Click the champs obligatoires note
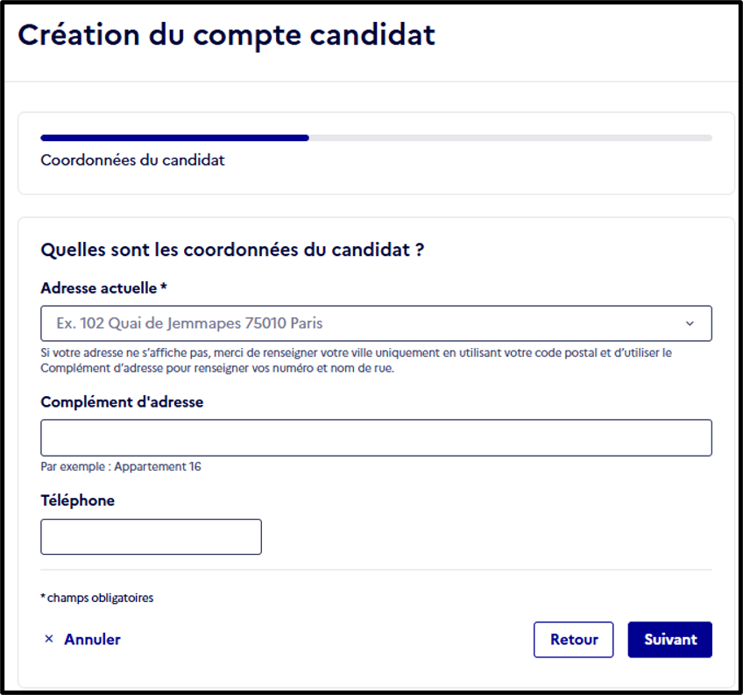Screen dimensions: 743x695 [97, 598]
